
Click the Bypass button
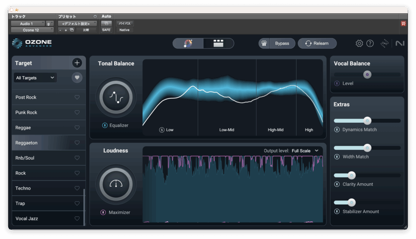282,43
